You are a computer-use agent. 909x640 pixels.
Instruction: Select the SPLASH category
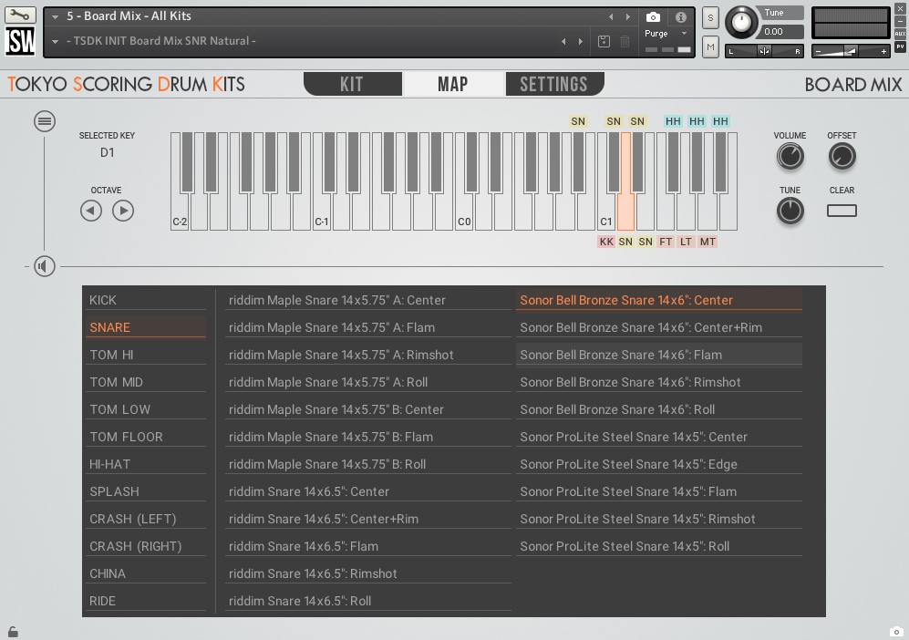146,491
